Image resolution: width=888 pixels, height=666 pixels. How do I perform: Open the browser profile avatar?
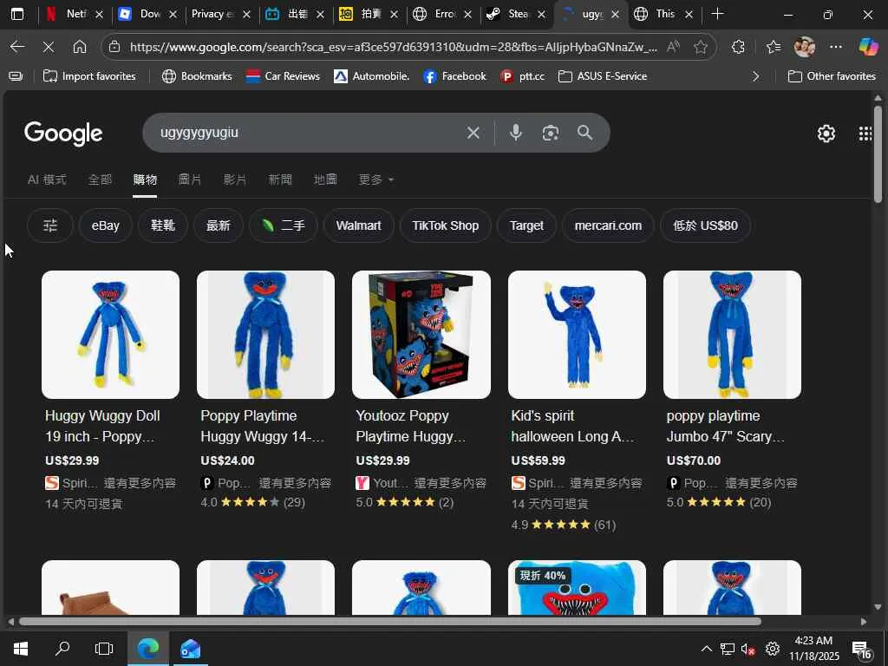click(804, 47)
